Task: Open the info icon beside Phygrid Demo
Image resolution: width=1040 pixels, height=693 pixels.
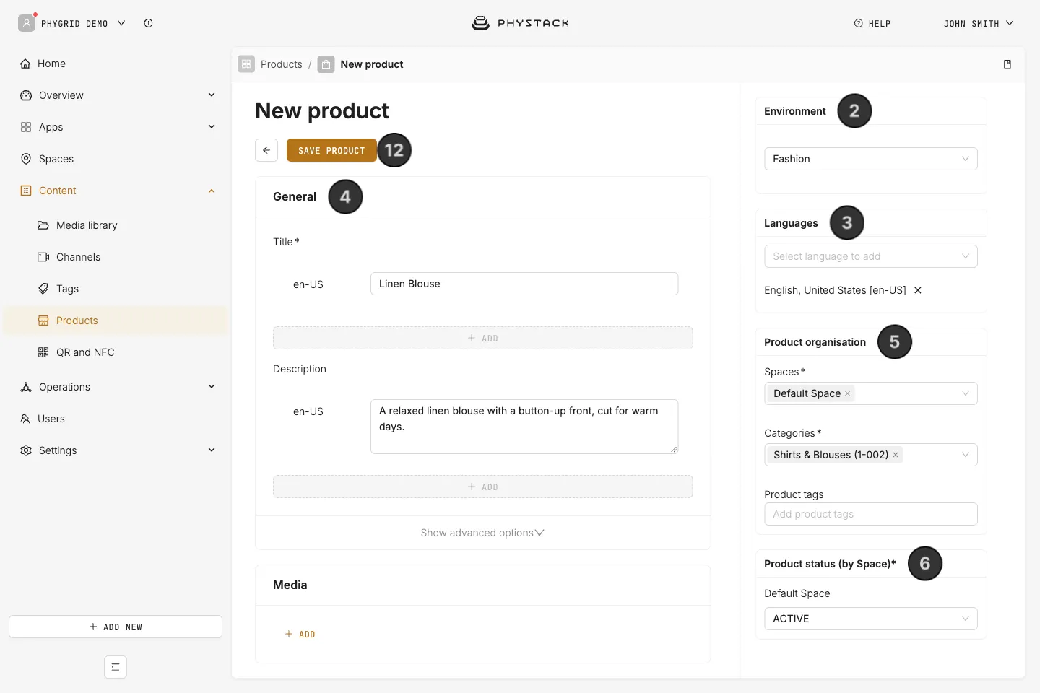Action: click(x=148, y=23)
